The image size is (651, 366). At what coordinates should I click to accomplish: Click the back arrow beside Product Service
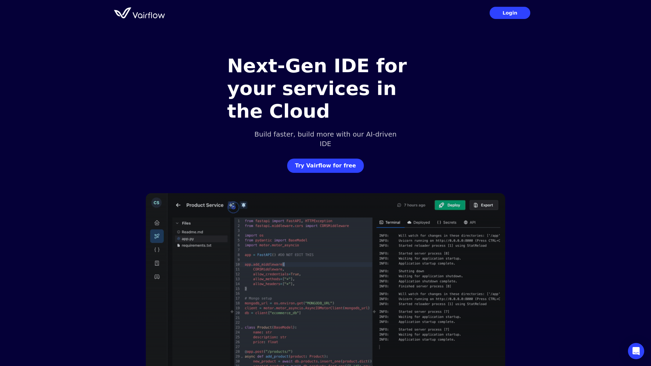(x=178, y=205)
